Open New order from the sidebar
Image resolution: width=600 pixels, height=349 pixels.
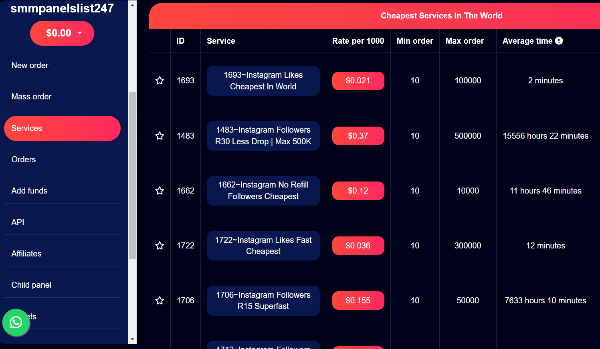click(30, 65)
